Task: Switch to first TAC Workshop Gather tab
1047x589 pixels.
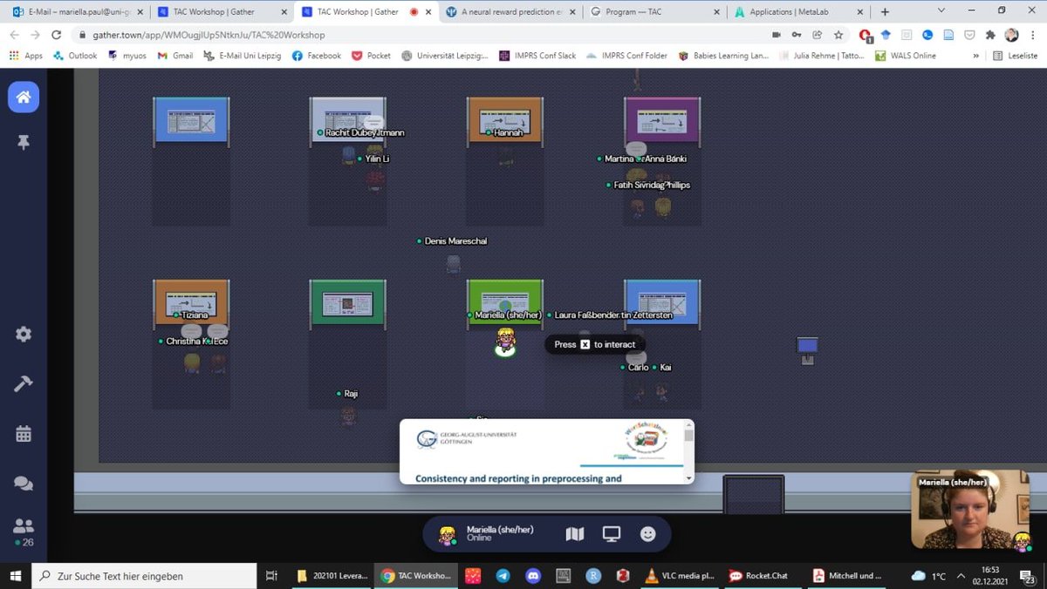Action: click(221, 12)
